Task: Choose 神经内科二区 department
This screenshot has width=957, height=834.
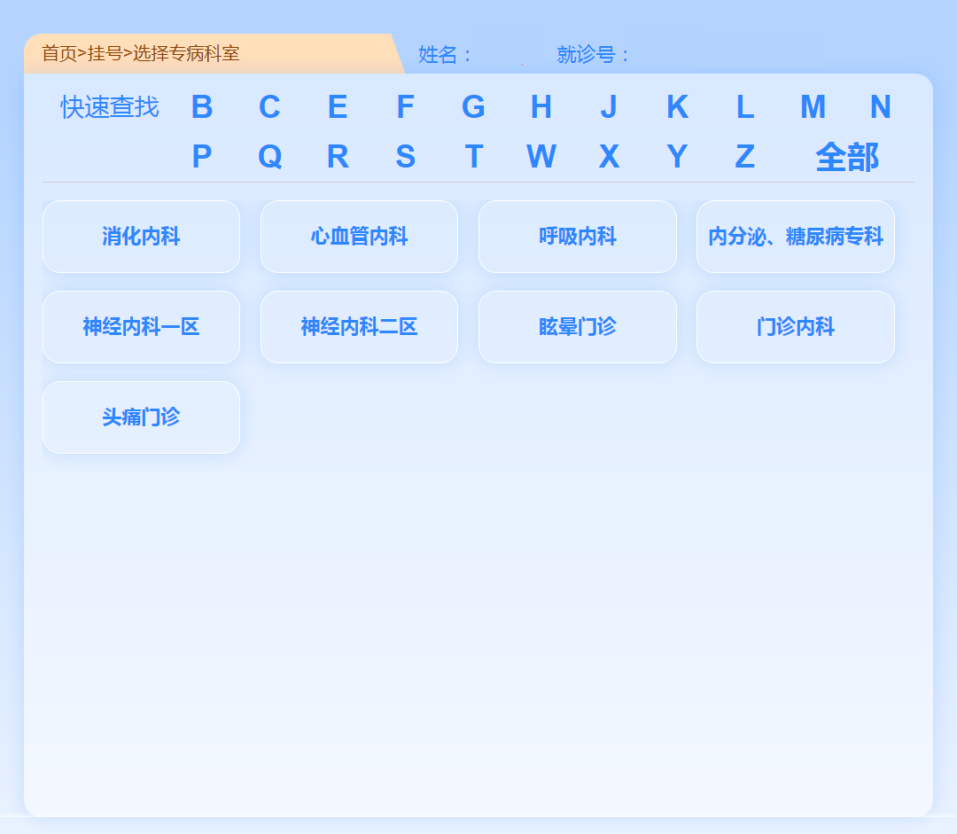Action: pos(359,327)
